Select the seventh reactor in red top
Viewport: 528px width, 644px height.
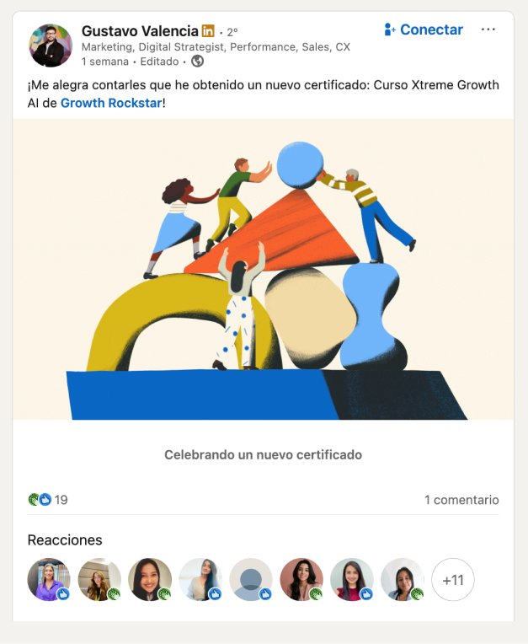click(352, 580)
